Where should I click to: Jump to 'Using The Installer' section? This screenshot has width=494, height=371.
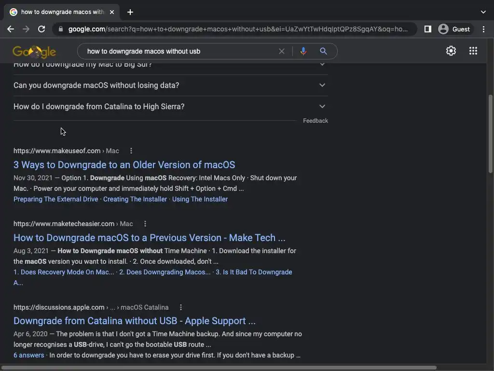(x=200, y=200)
